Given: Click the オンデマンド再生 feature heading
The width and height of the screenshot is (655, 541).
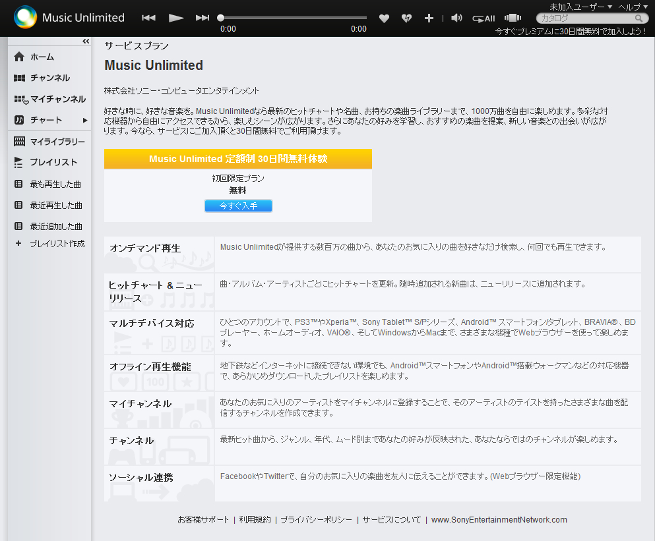Looking at the screenshot, I should point(145,248).
